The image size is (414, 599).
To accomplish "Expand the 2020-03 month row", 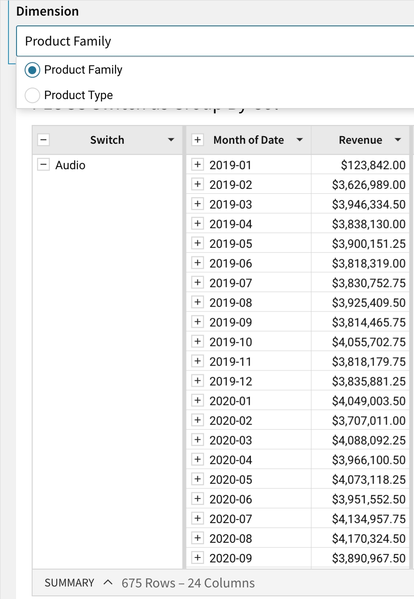I will click(197, 440).
